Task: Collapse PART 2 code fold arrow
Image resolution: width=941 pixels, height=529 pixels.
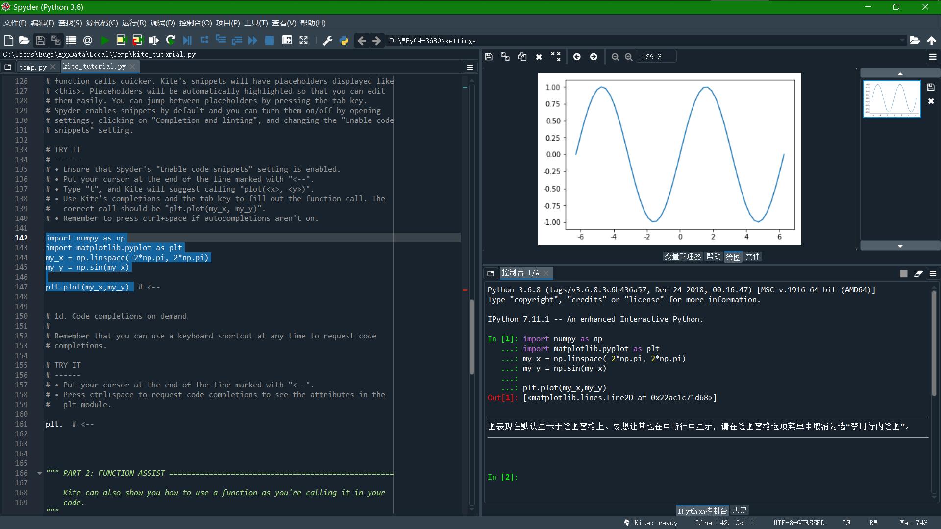Action: (x=39, y=473)
